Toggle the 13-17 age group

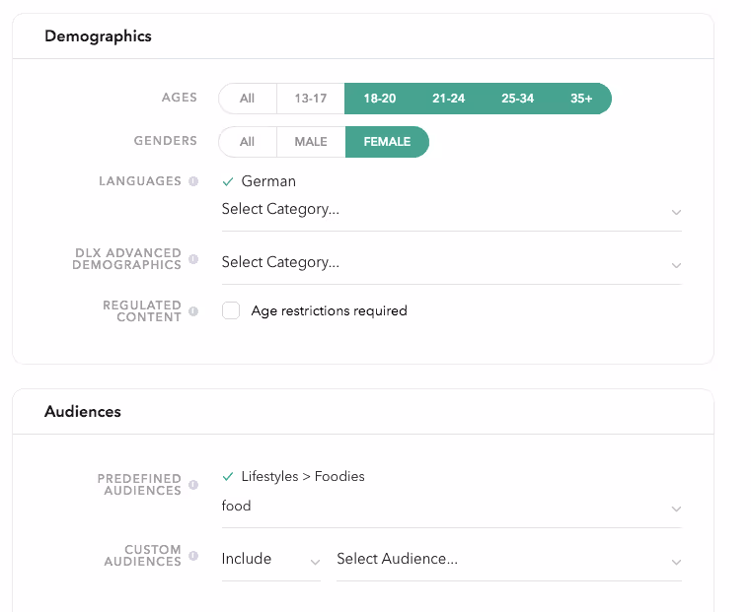pyautogui.click(x=310, y=99)
